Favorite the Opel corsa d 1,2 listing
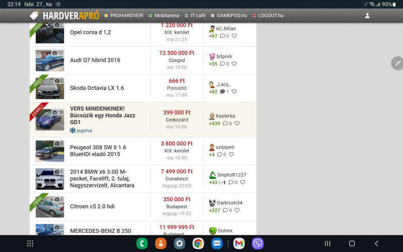Viewport: 403px width, 252px height. click(x=234, y=36)
